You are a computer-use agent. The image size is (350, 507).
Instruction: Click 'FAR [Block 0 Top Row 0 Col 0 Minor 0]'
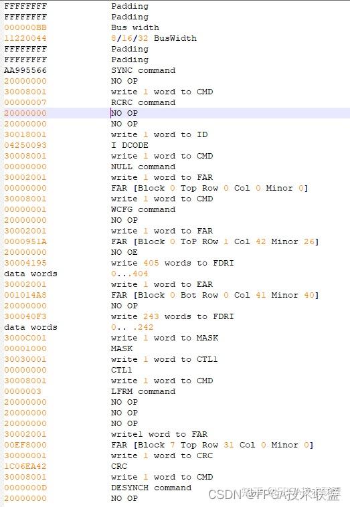coord(209,188)
